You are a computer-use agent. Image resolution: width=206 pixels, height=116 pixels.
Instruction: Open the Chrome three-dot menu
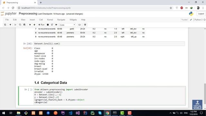click(x=203, y=8)
